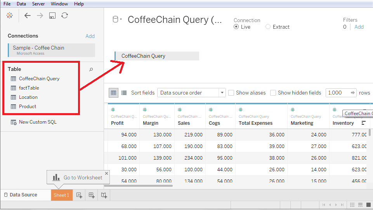373x210 pixels.
Task: Add a new story icon
Action: [x=104, y=195]
